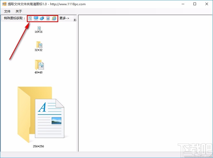The width and height of the screenshot is (213, 158).
Task: Open the 关于 menu
Action: (x=19, y=11)
